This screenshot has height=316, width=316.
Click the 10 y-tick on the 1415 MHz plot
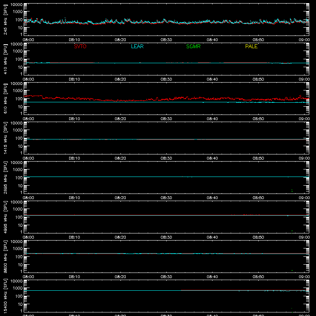click(x=21, y=146)
